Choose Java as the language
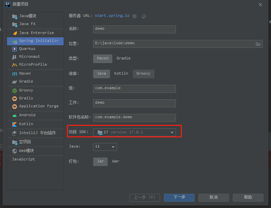Image resolution: width=271 pixels, height=208 pixels. (x=101, y=74)
